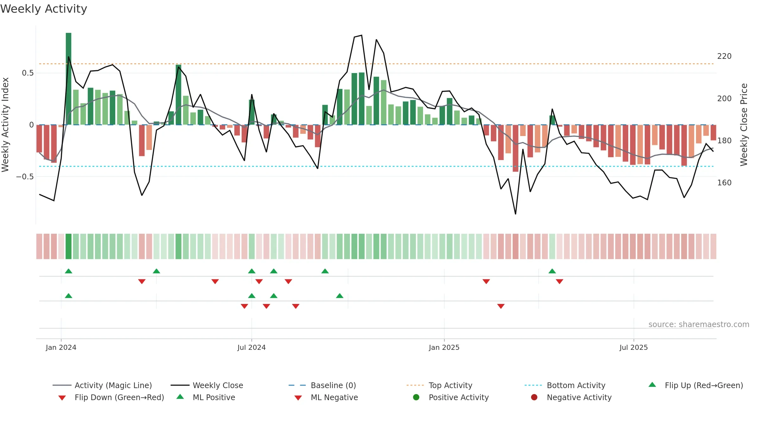
Task: Click the Flip Down red triangle legend icon
Action: tap(62, 398)
